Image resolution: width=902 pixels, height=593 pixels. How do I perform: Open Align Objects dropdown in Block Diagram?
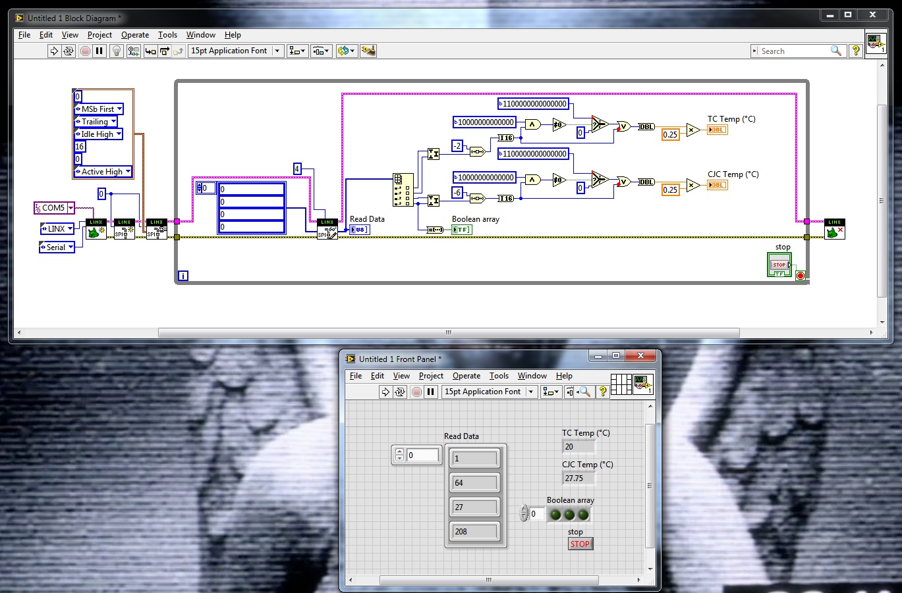297,51
